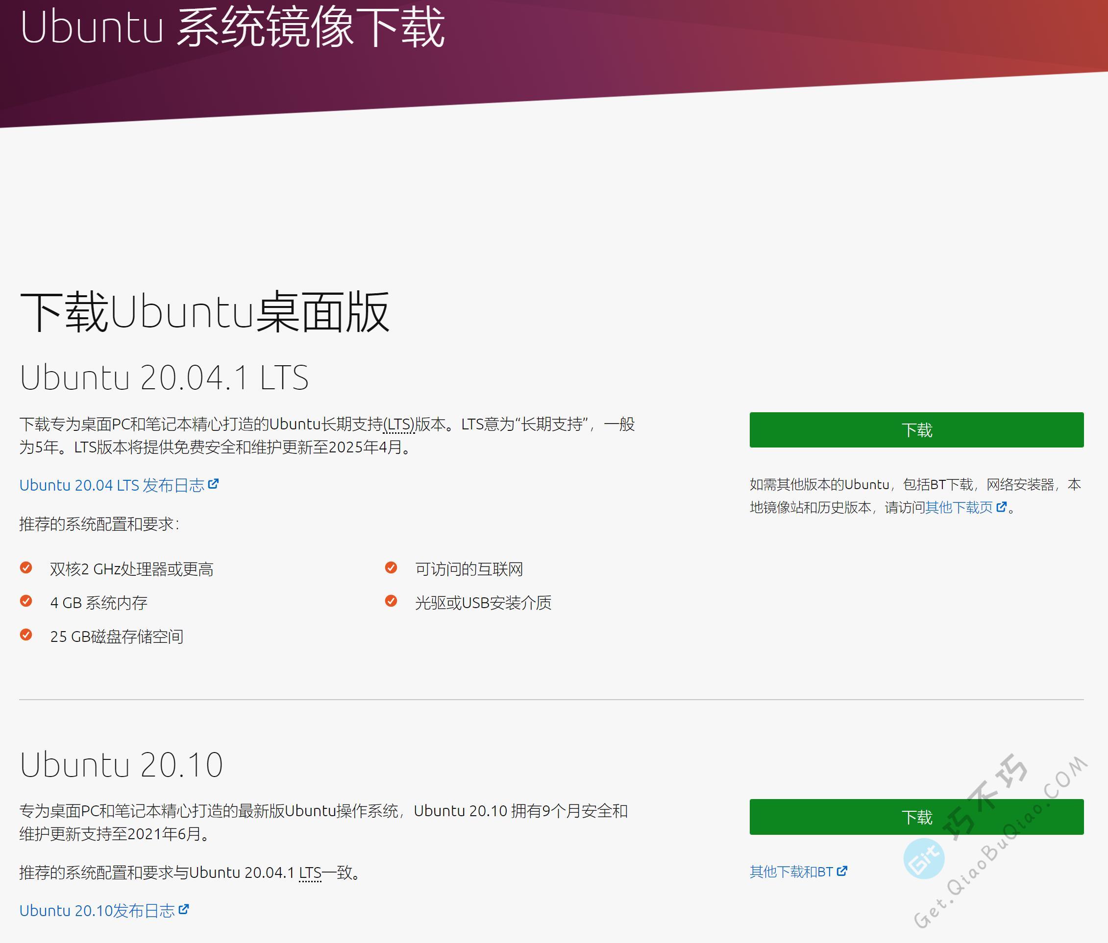Click check icon beside 可访问的互联网
1108x943 pixels.
coord(391,567)
